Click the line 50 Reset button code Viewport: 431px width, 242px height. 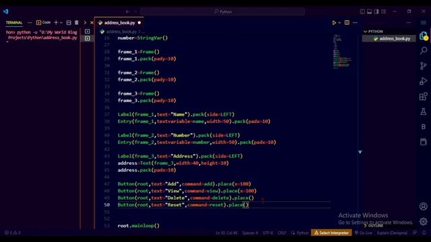tap(183, 204)
